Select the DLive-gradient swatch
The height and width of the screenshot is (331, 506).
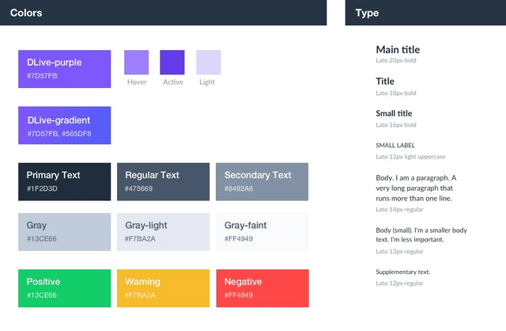click(65, 125)
